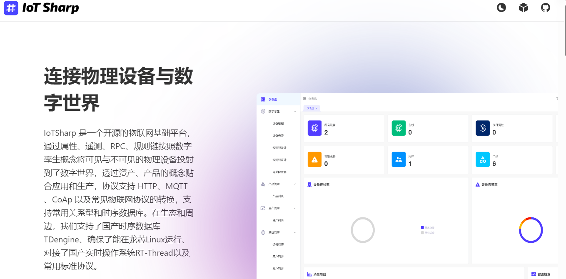Click the IoT Sharp hash logo icon
This screenshot has height=279, width=566.
click(x=11, y=8)
